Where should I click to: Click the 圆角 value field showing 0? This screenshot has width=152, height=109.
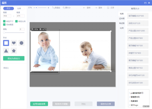pyautogui.click(x=22, y=29)
